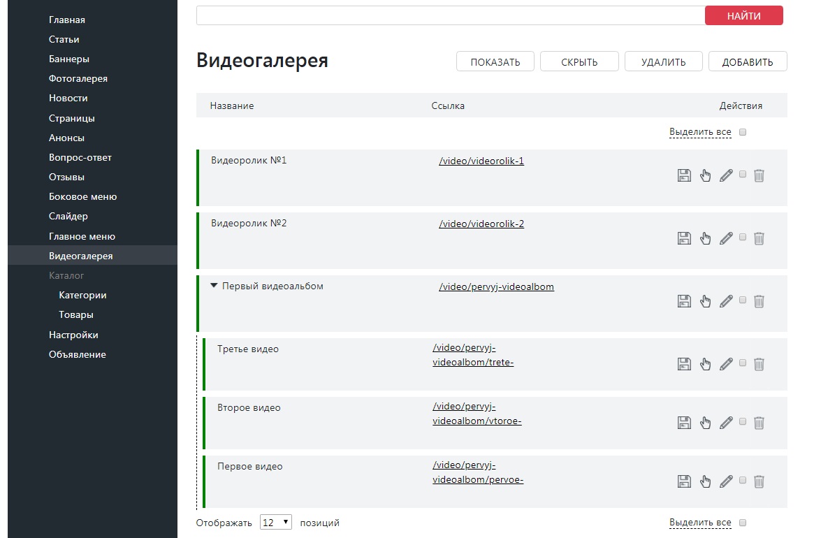Image resolution: width=814 pixels, height=538 pixels.
Task: Save the Первое видео row
Action: (684, 481)
